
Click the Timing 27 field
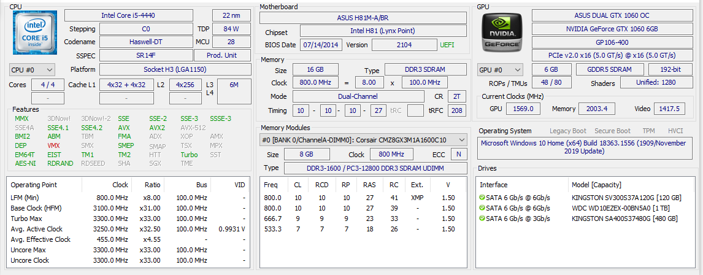pyautogui.click(x=378, y=110)
